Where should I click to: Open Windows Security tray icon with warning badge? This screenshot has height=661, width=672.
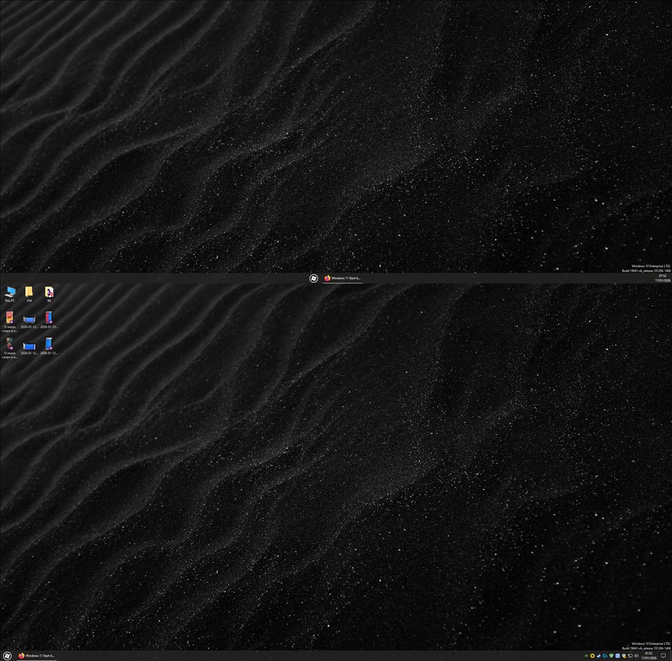pos(624,655)
